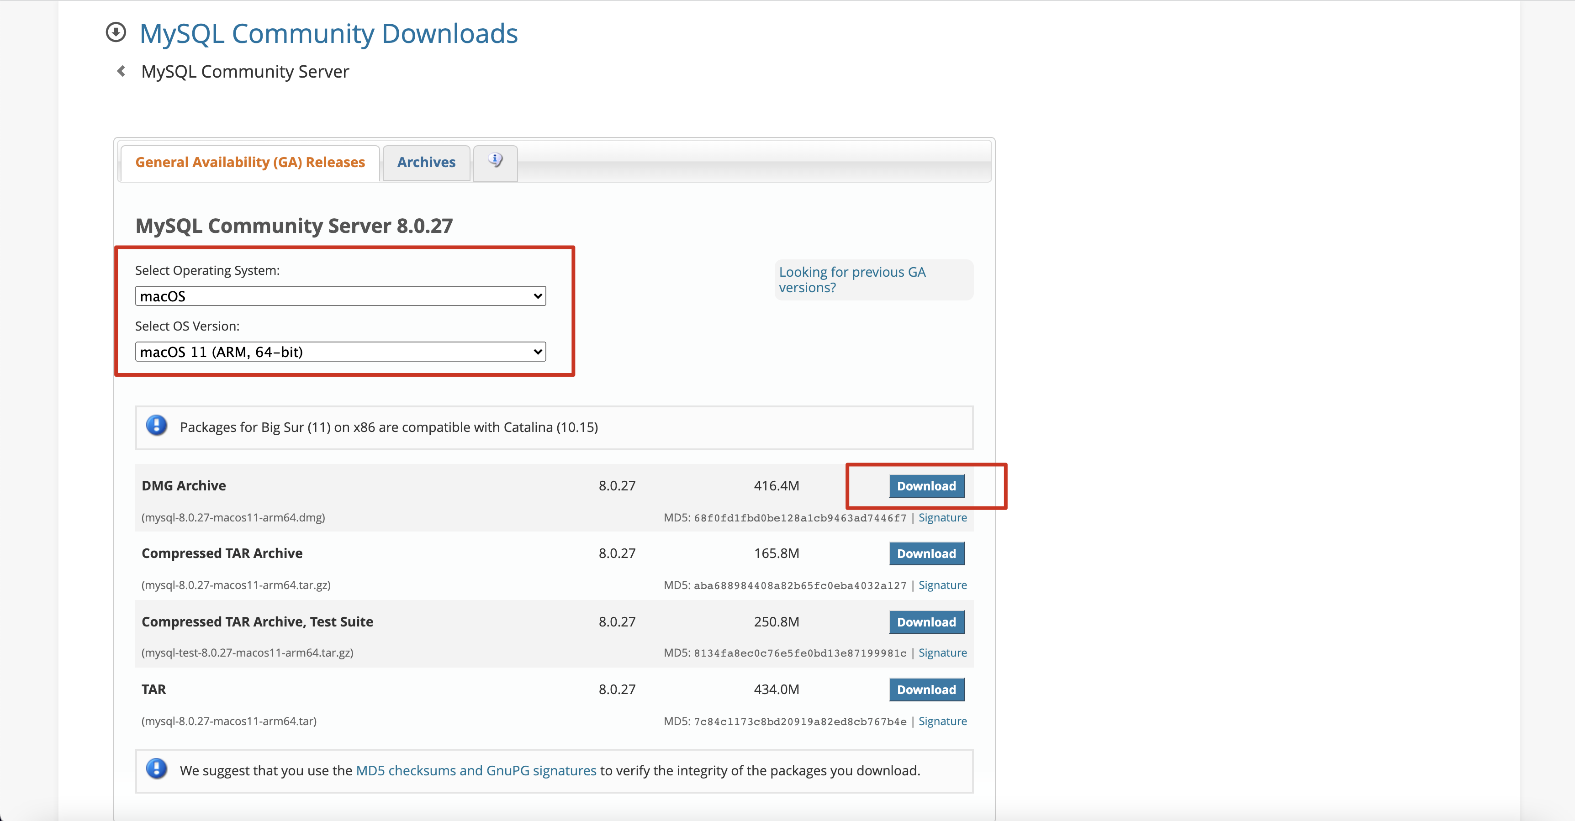Open Signature link for Test Suite archive
Screen dimensions: 1575x821
tap(942, 653)
